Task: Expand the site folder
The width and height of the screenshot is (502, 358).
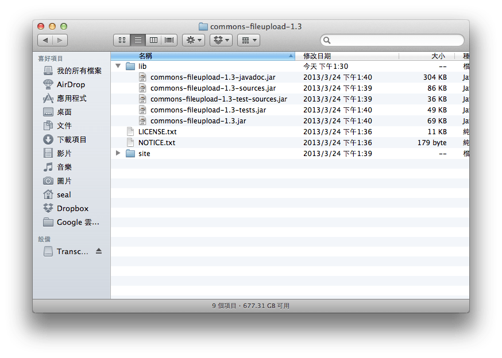Action: [x=118, y=153]
